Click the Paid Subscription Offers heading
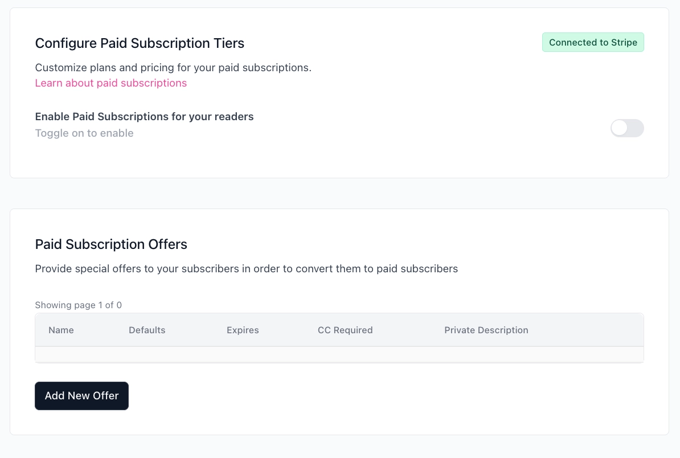 click(111, 244)
